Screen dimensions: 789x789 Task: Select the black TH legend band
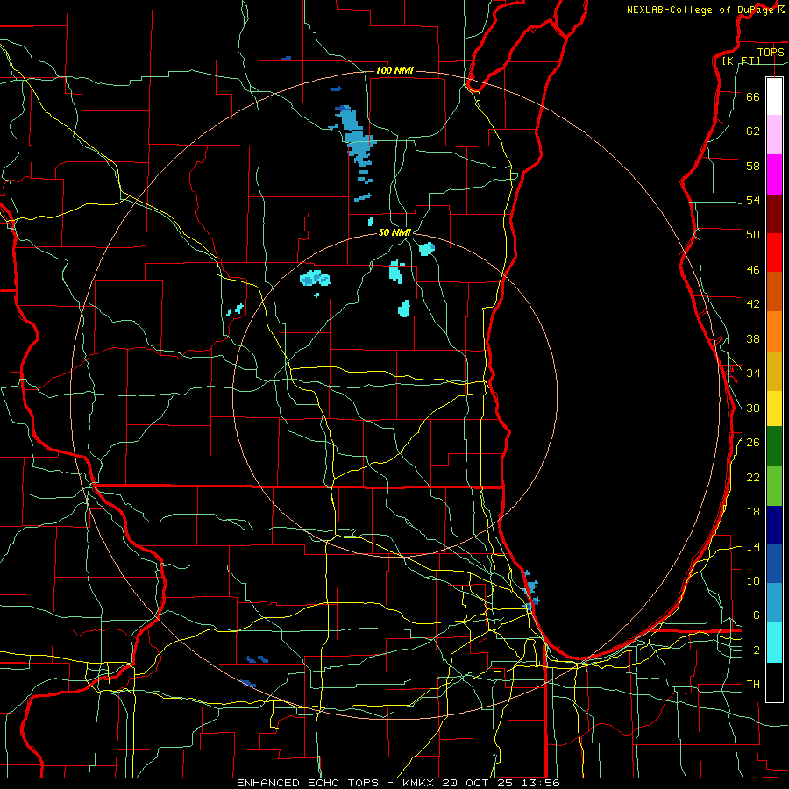pyautogui.click(x=774, y=682)
